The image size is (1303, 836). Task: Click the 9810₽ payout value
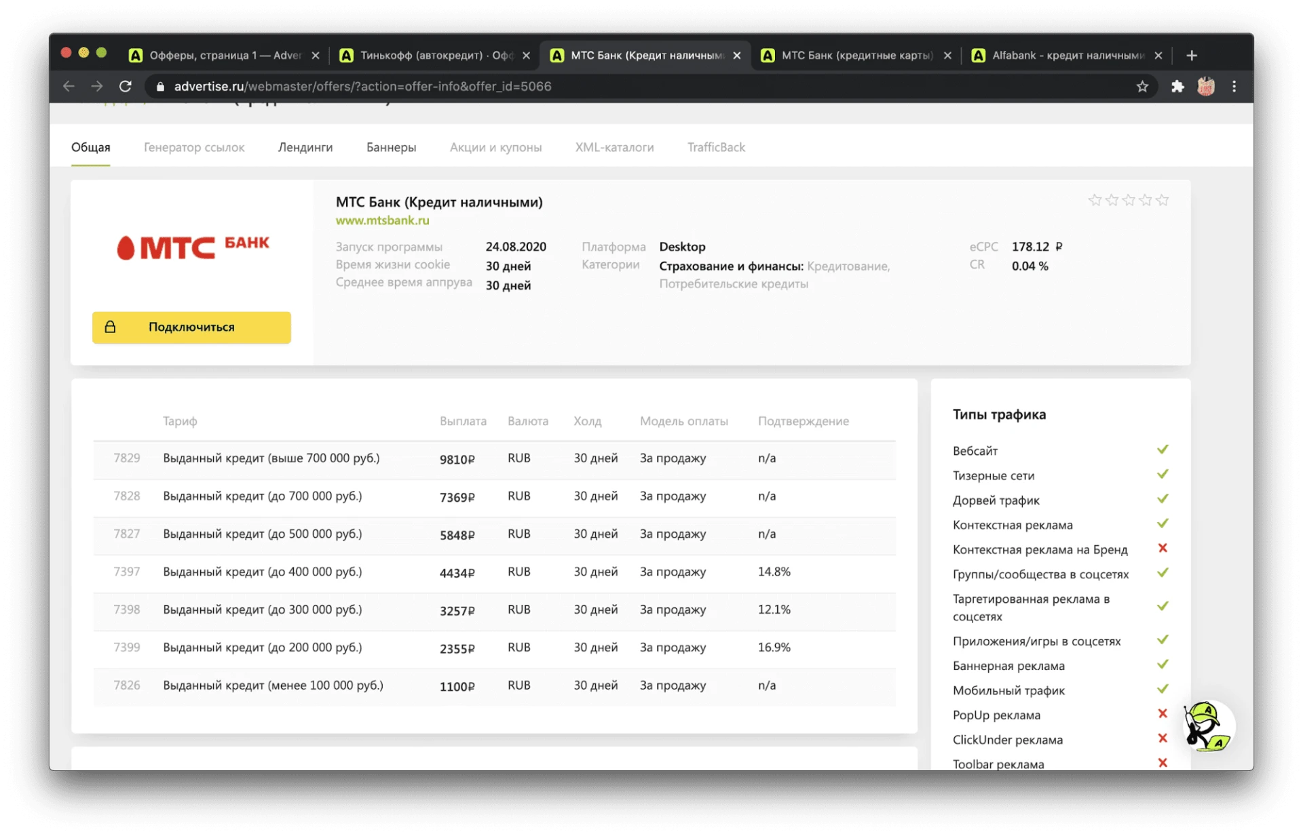[x=457, y=459]
